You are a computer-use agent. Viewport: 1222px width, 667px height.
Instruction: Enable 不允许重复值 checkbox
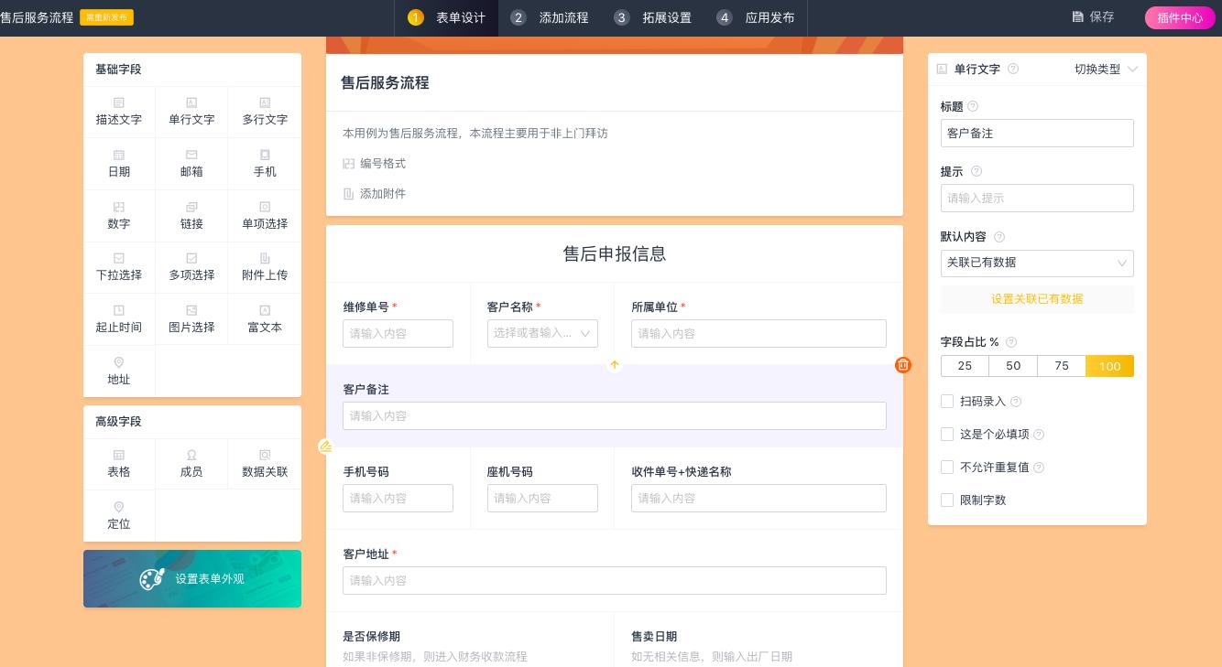[x=947, y=467]
